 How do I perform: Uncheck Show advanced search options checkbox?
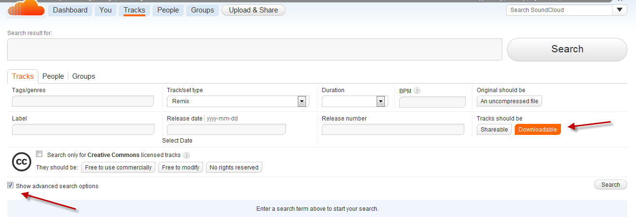click(x=11, y=185)
